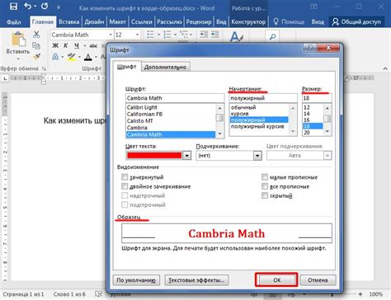Open the Styles large A icon
391x300 pixels.
coord(236,37)
